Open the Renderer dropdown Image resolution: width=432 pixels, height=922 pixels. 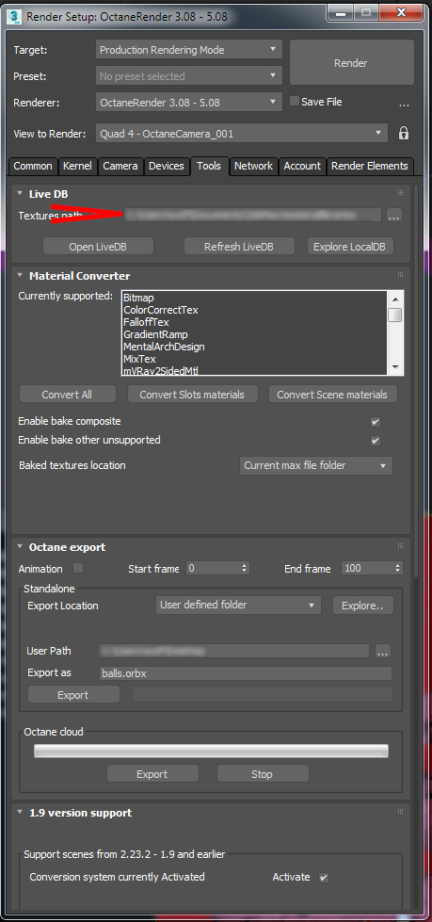click(x=188, y=103)
